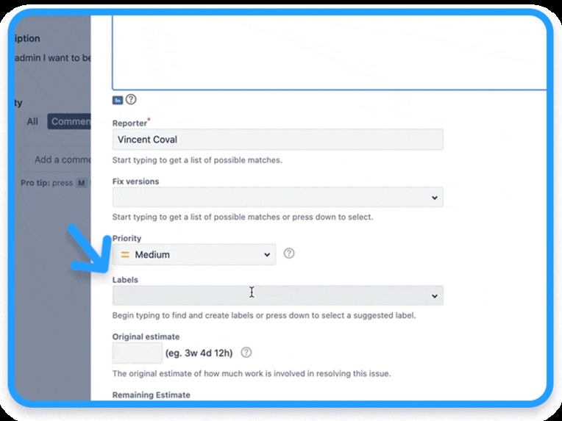Click the Remaining Estimate label
562x421 pixels.
(x=152, y=395)
